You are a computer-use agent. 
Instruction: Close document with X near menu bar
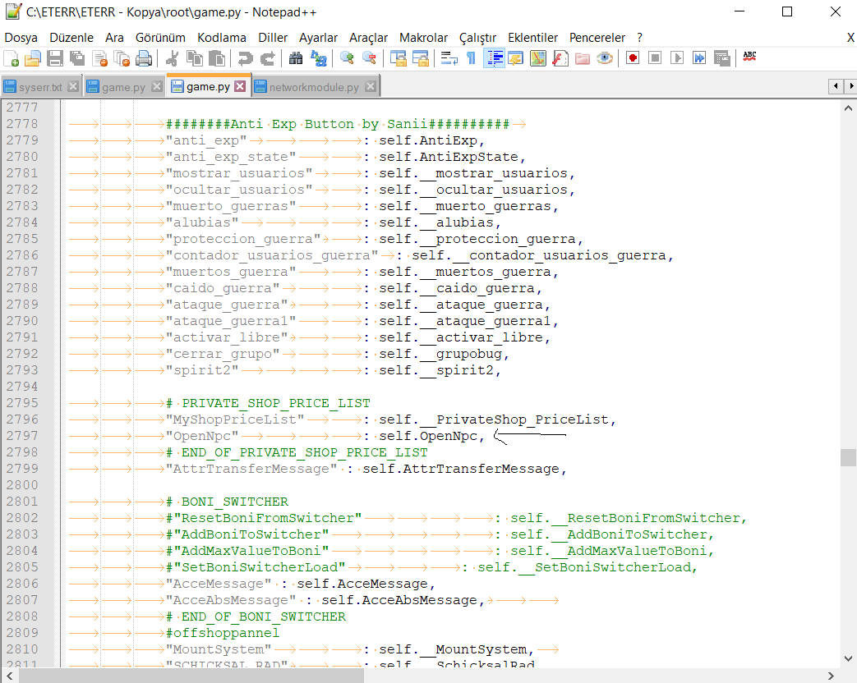850,38
